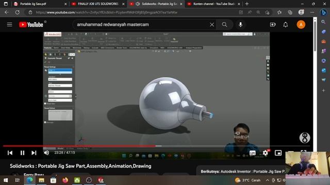
Task: Open Search in the Edge sidebar
Action: click(323, 22)
